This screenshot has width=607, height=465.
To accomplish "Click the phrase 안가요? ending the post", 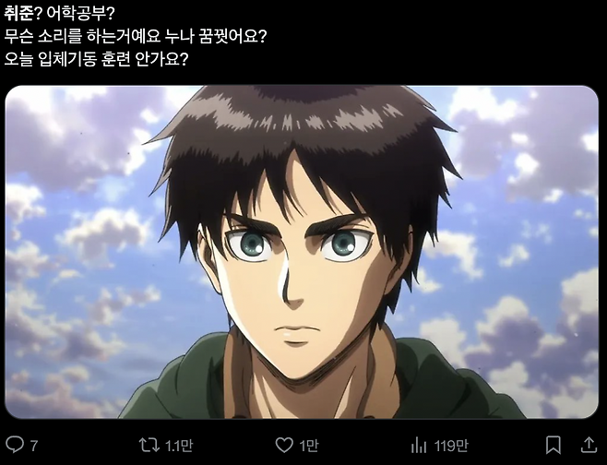I will [x=161, y=59].
